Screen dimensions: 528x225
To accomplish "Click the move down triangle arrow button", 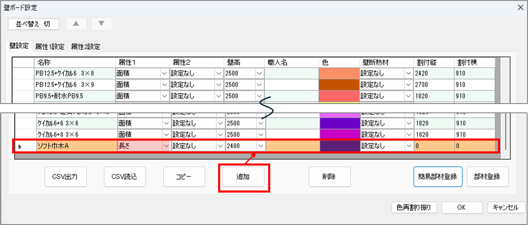I will 101,24.
